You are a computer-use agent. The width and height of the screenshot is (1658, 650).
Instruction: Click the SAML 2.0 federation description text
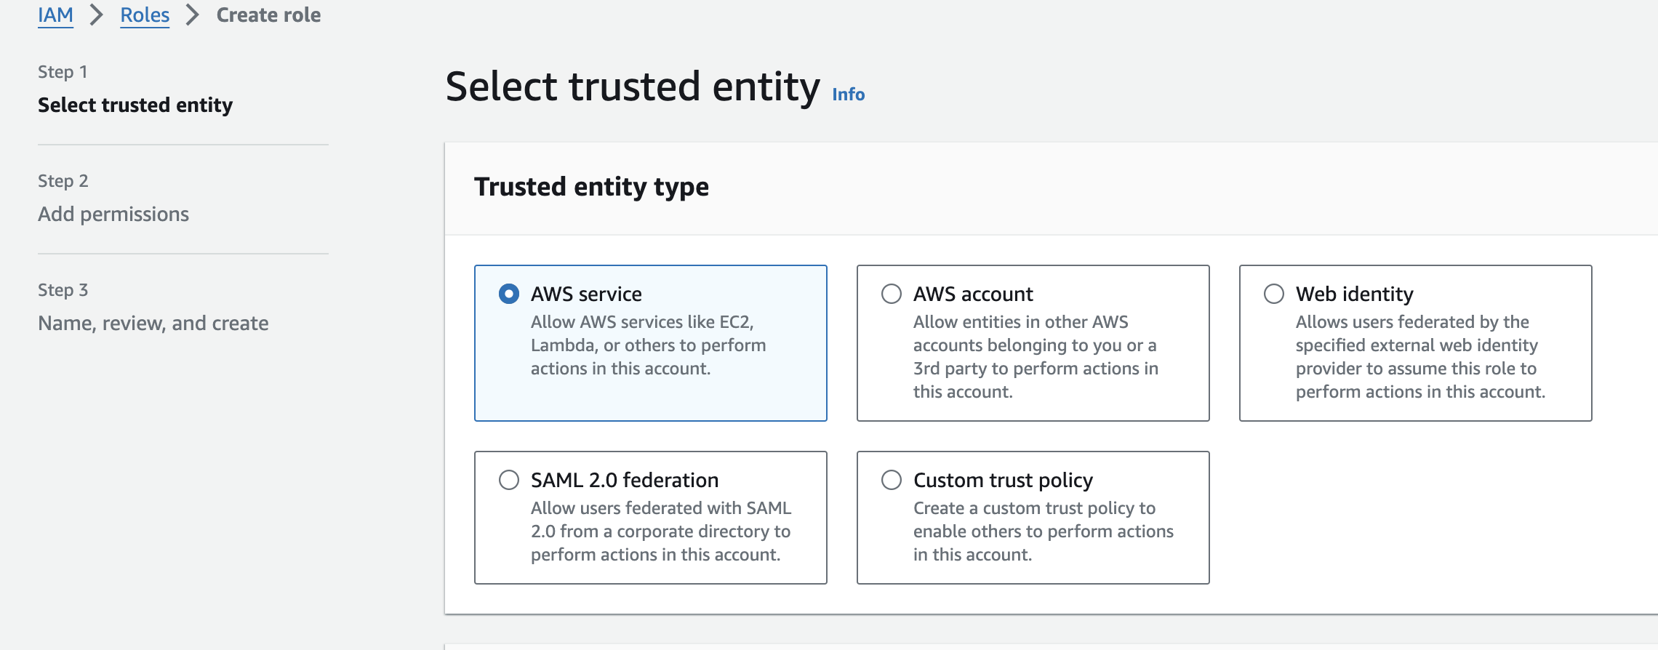(660, 531)
